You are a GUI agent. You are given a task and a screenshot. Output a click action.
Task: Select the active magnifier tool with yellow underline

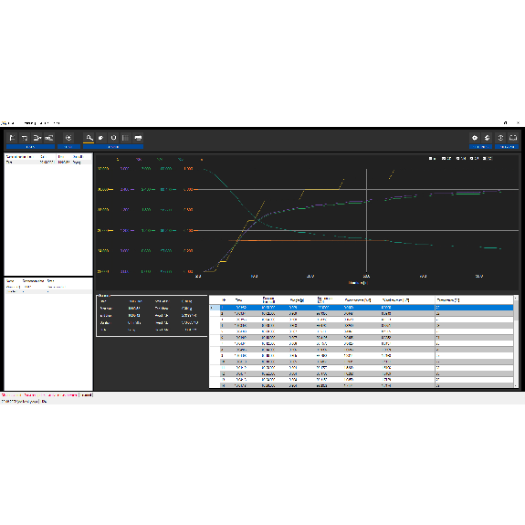(x=89, y=138)
